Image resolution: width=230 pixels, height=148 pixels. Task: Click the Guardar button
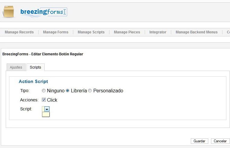pos(199,141)
